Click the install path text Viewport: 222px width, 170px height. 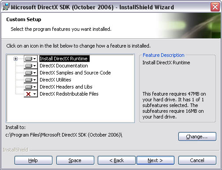click(64, 135)
